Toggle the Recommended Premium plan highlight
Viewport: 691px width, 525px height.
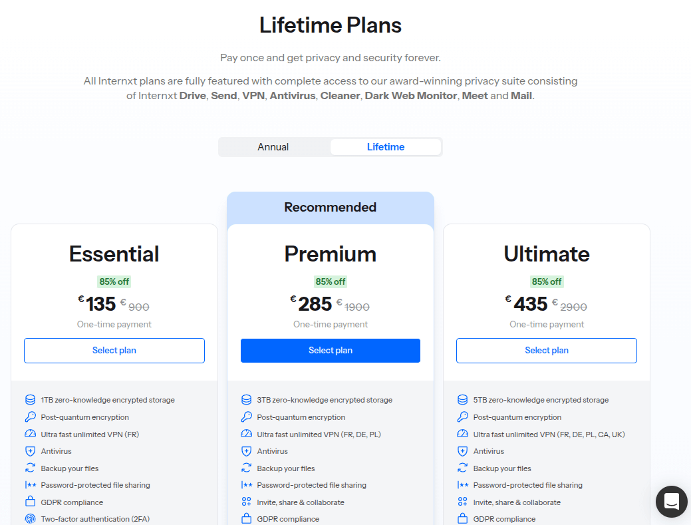click(330, 208)
